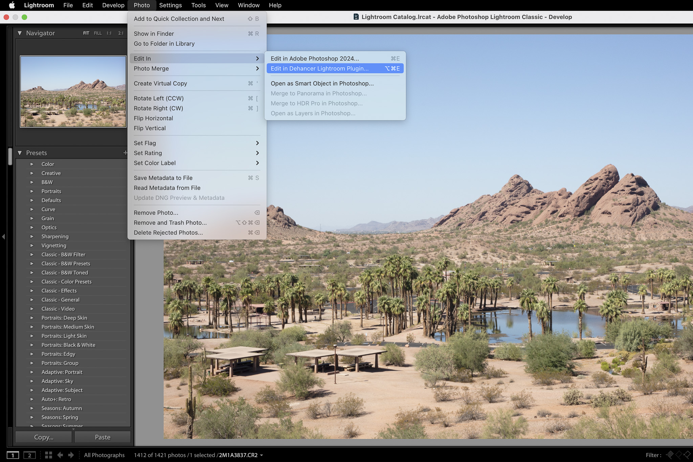The width and height of the screenshot is (693, 462).
Task: Switch to main window display 1
Action: click(x=13, y=455)
